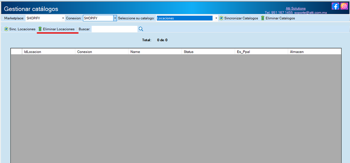Click the Sincronizar Catalogos sync icon
The height and width of the screenshot is (163, 350).
221,18
